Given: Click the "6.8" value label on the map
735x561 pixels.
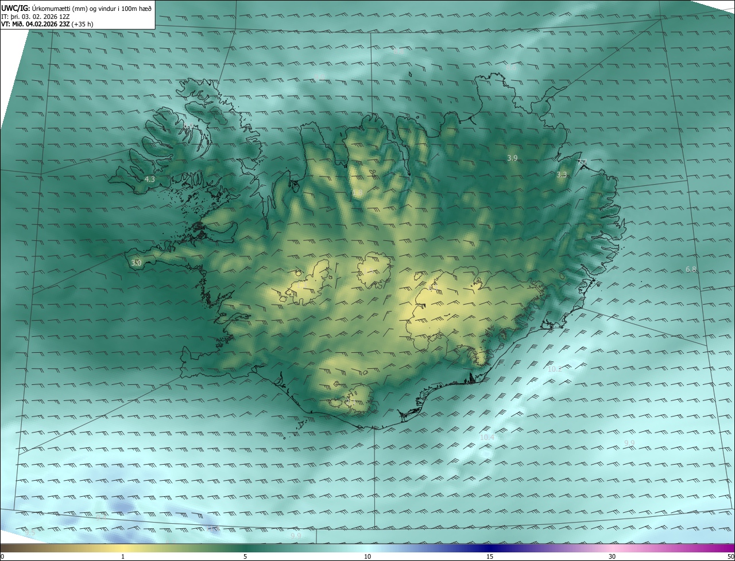Looking at the screenshot, I should pos(691,269).
